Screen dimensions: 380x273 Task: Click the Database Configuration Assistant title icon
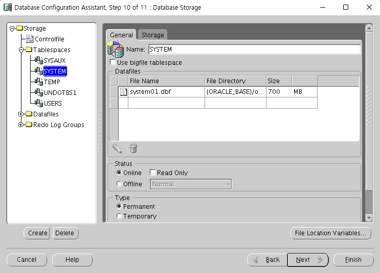pos(8,7)
